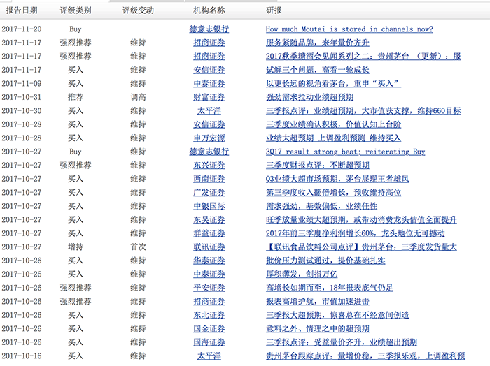Open institution link 联讯证券
This screenshot has height=366, width=490.
tap(209, 247)
